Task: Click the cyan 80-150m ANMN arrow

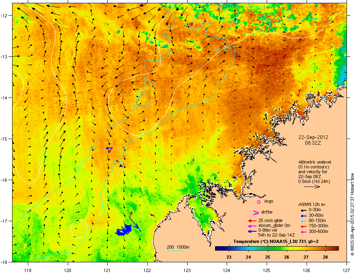Action: (303, 221)
